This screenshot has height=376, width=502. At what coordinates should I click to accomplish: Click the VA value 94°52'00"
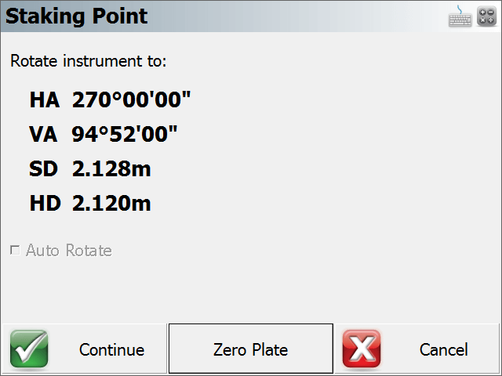click(x=124, y=134)
